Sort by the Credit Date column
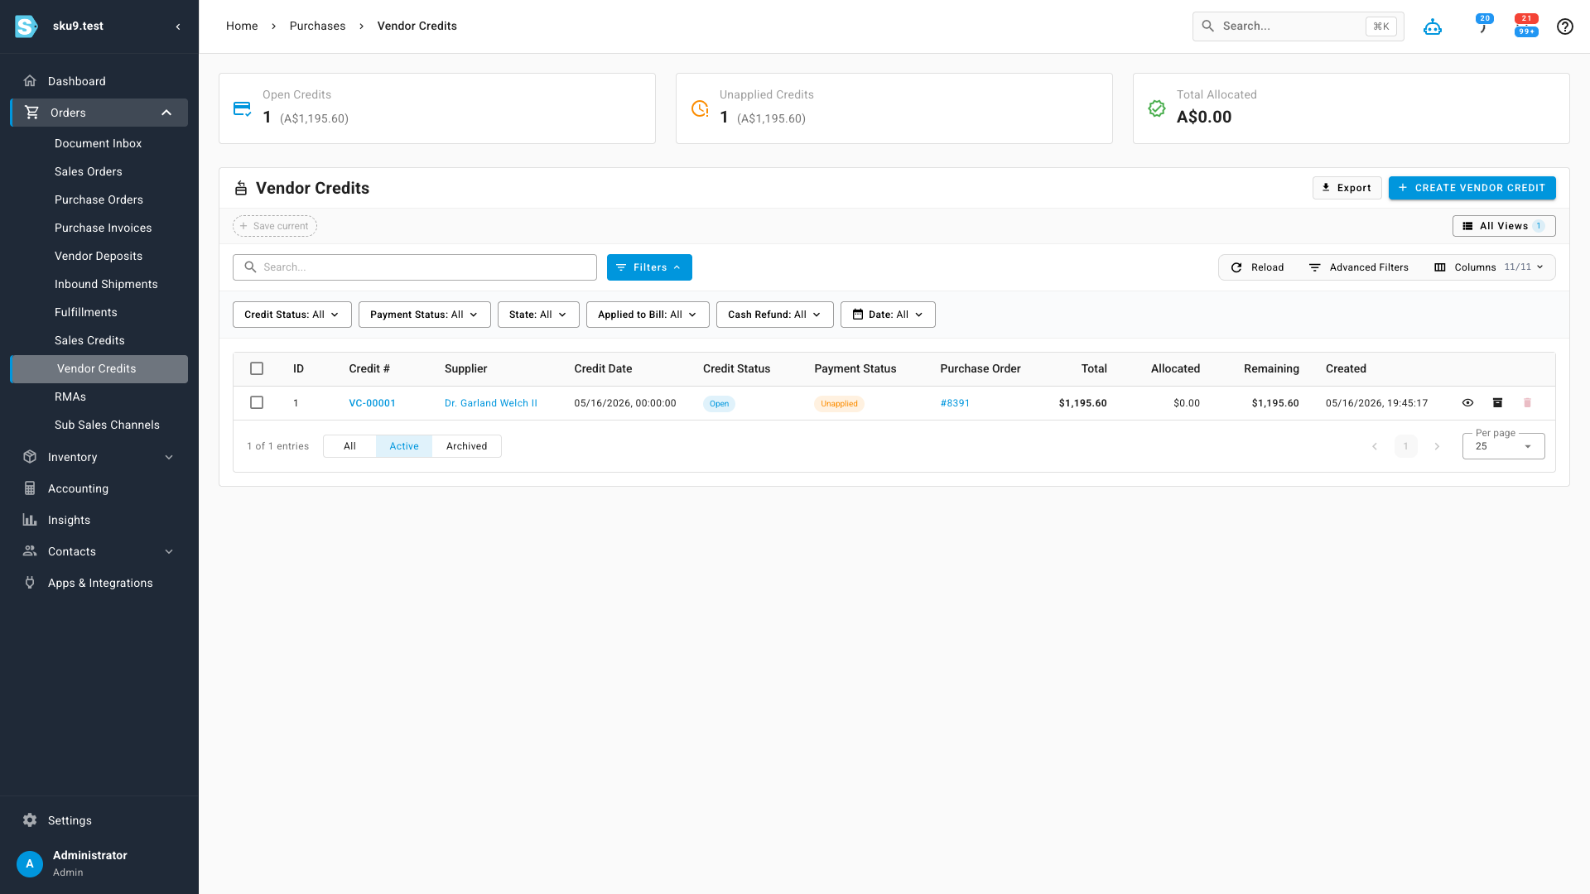Image resolution: width=1590 pixels, height=894 pixels. pos(603,368)
